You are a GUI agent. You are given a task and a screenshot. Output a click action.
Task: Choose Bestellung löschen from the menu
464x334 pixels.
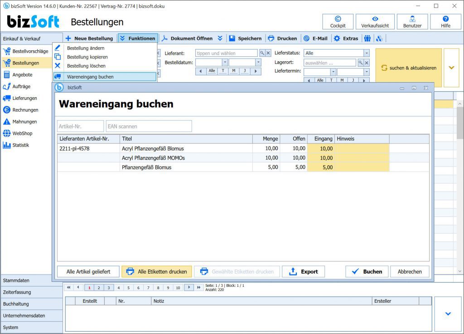[x=86, y=66]
